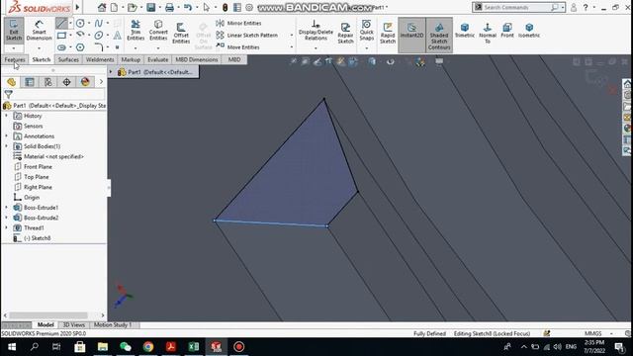
Task: Expand the Boss-Extrude1 feature node
Action: click(x=6, y=208)
